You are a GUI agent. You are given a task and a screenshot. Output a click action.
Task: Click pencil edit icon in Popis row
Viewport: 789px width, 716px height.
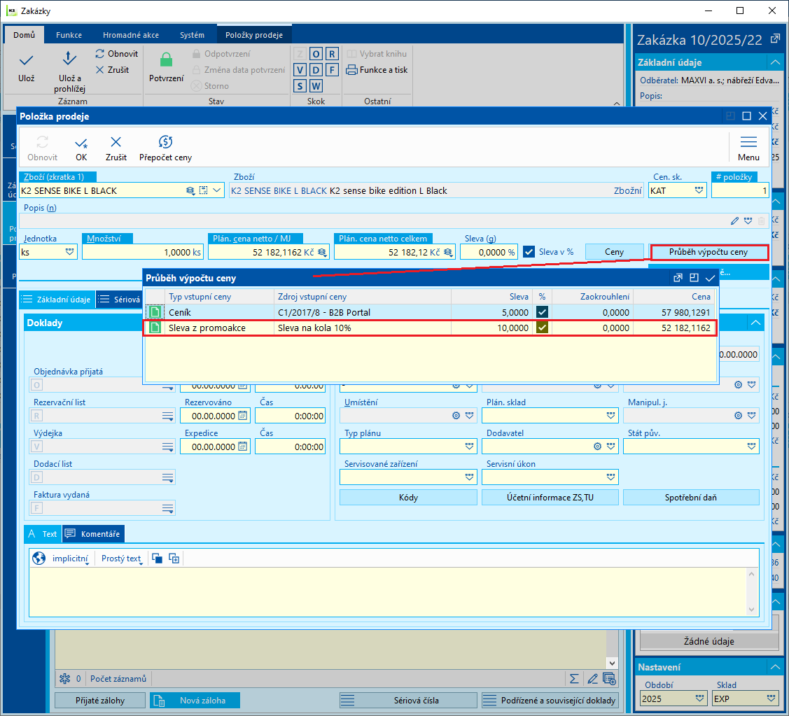(734, 221)
